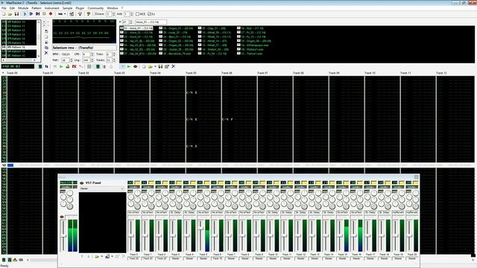
Task: Click the help question-mark toolbar icon
Action: tap(88, 14)
